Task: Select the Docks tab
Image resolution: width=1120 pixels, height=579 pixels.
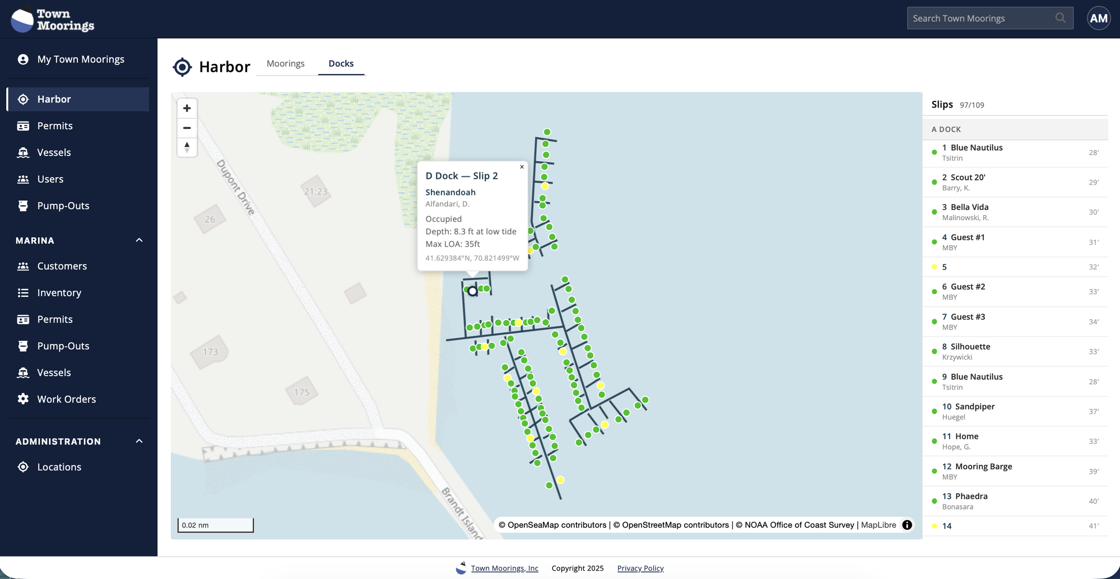Action: (341, 64)
